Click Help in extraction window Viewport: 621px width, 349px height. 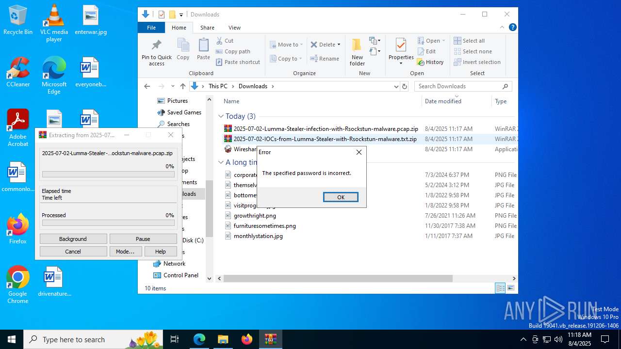click(x=161, y=252)
